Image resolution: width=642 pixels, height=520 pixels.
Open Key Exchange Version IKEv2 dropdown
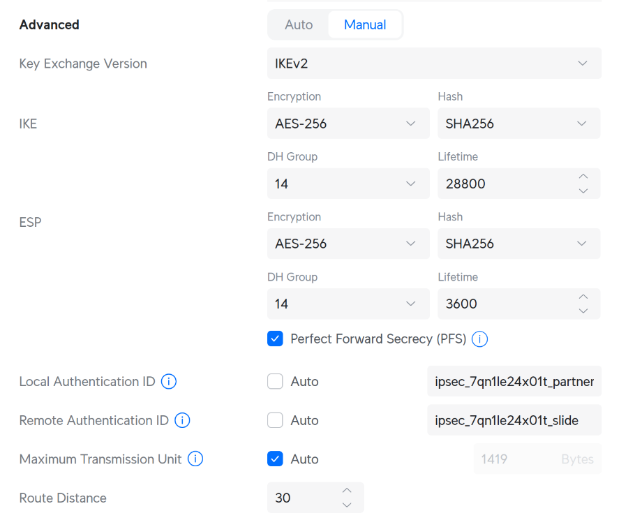pyautogui.click(x=435, y=64)
